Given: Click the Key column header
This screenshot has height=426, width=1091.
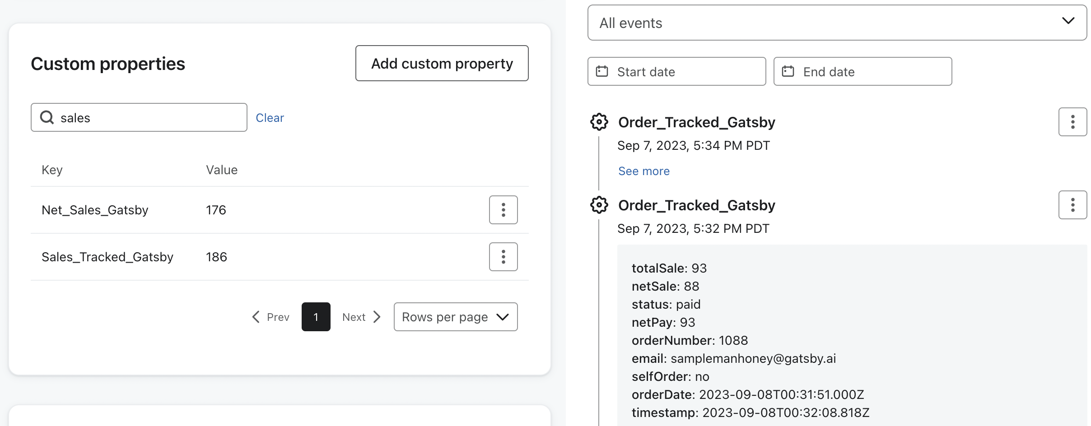Looking at the screenshot, I should click(52, 170).
